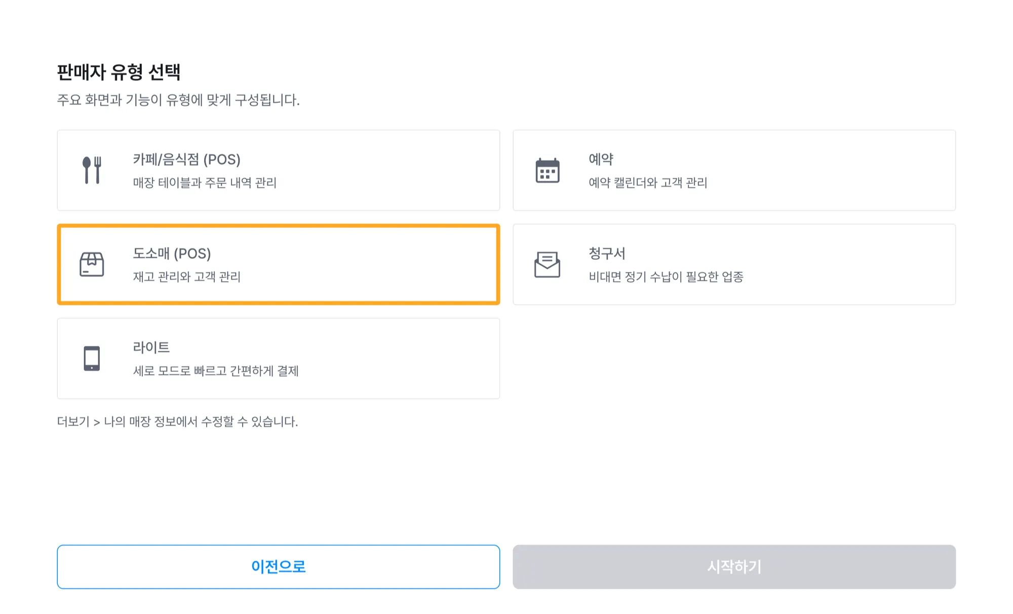The height and width of the screenshot is (614, 1013).
Task: Click the 예약 캘린더와 고객 관리 description
Action: point(648,183)
